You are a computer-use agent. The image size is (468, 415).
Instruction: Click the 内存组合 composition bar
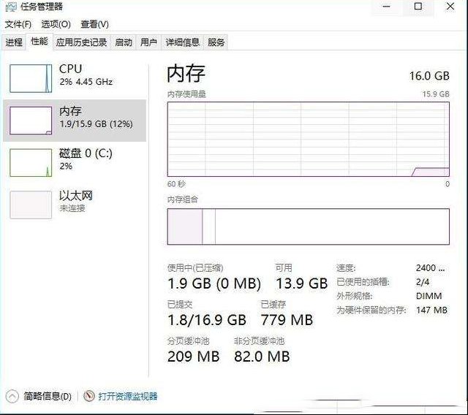[309, 226]
